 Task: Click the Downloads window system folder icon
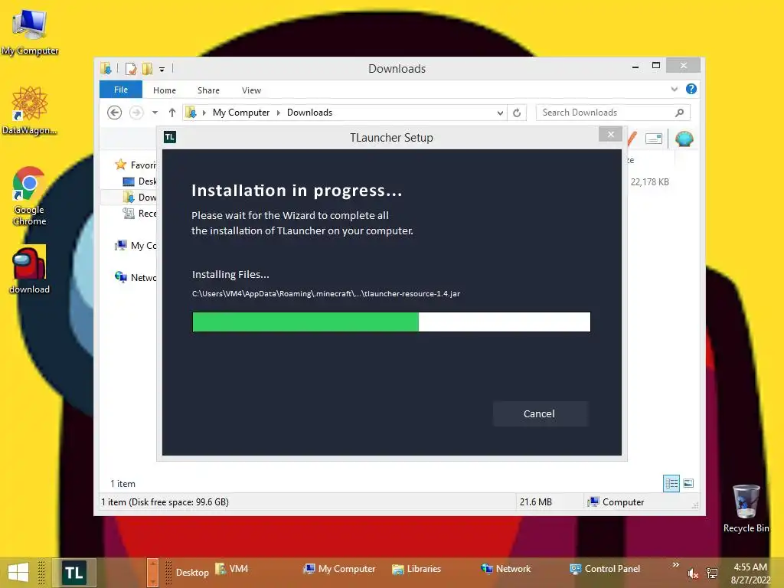106,68
